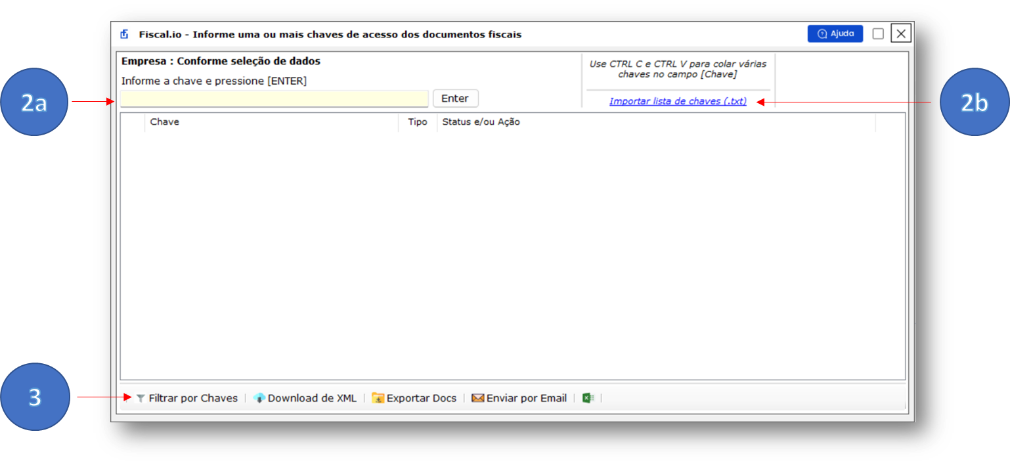Click Enviar por Email toolbar item

(519, 398)
